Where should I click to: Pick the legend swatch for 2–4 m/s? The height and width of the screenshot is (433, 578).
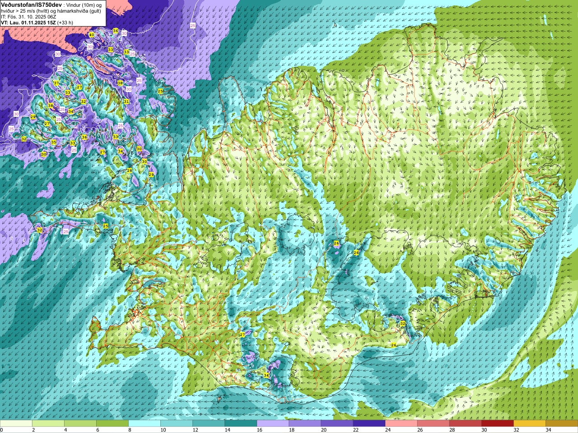48,424
